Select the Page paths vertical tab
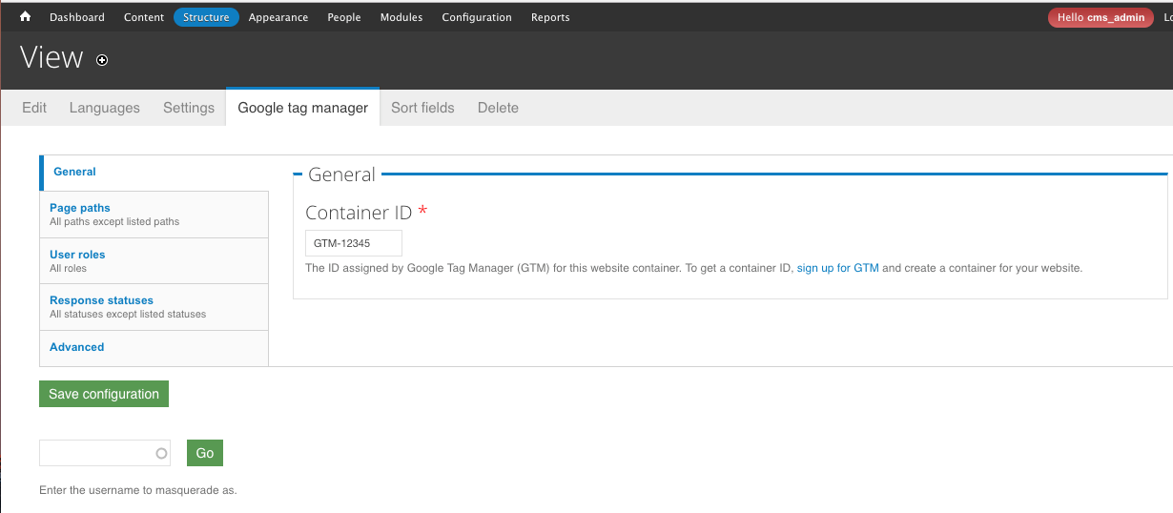The height and width of the screenshot is (513, 1173). [80, 208]
